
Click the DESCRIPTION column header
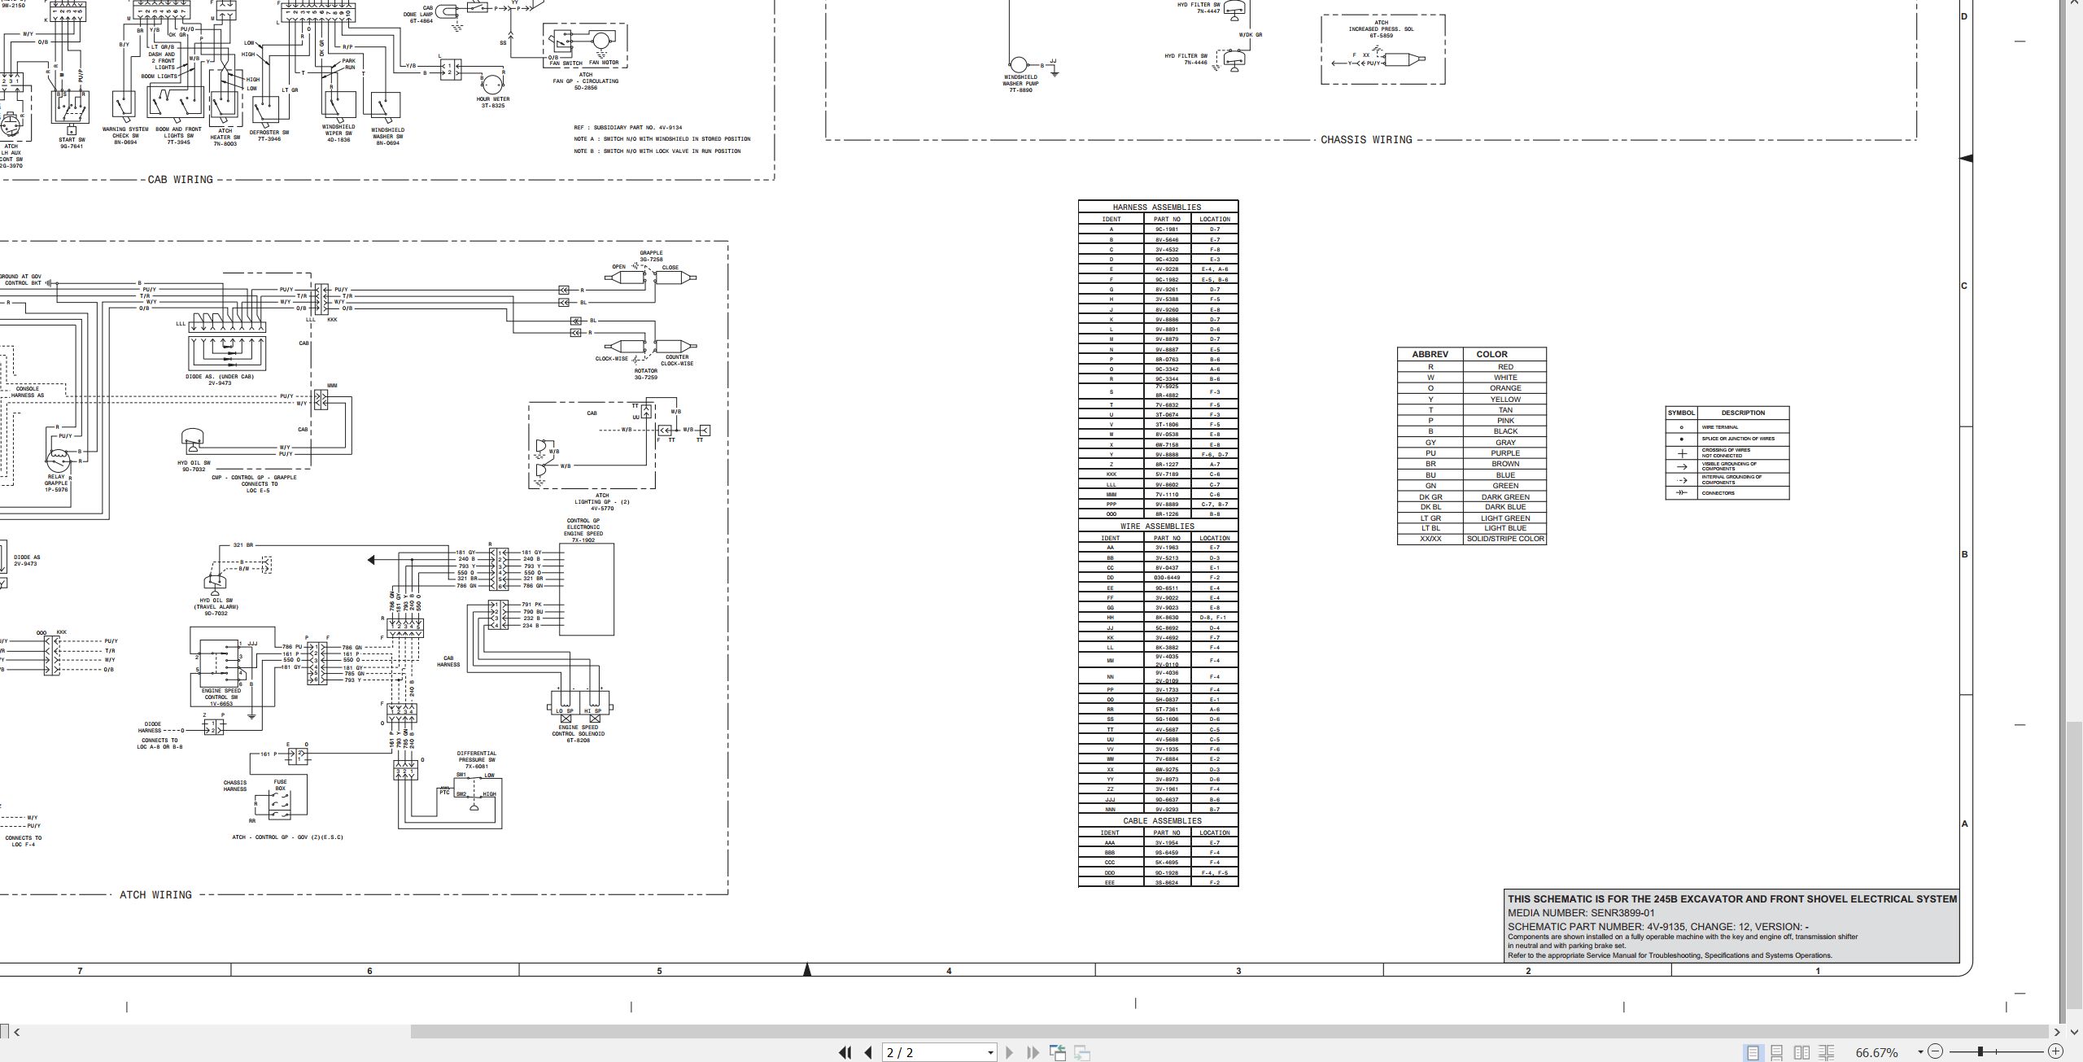[x=1743, y=413]
